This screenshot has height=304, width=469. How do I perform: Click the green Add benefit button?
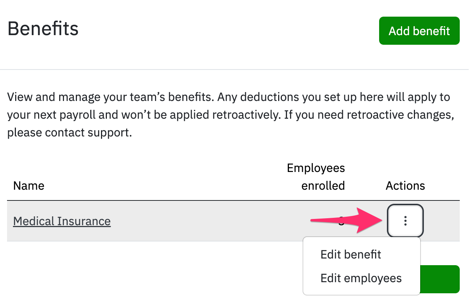(419, 31)
